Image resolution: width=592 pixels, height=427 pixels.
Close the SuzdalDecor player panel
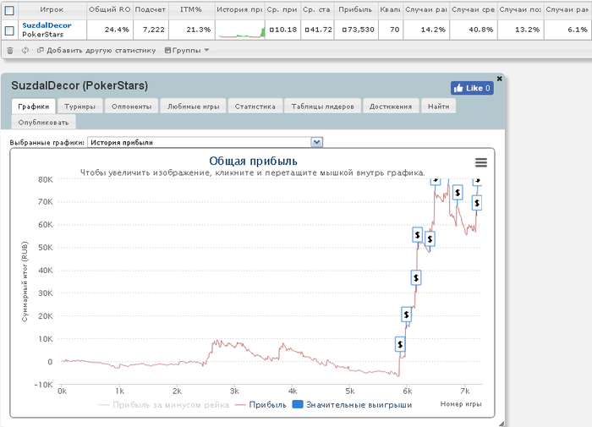[500, 79]
